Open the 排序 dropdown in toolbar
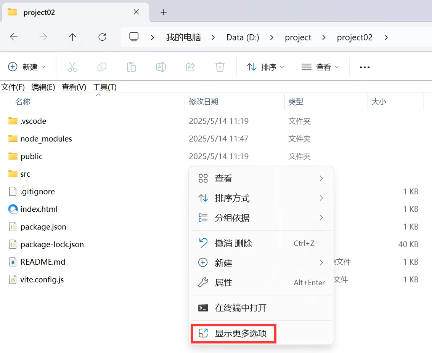Screen dimensions: 432x353 click(x=265, y=67)
